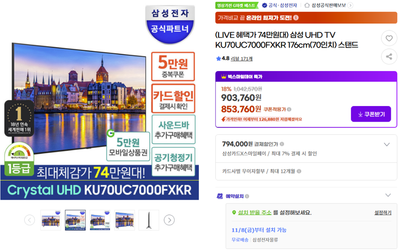Click the crossed-out 1,042,570원 price
This screenshot has width=405, height=250.
coord(248,89)
